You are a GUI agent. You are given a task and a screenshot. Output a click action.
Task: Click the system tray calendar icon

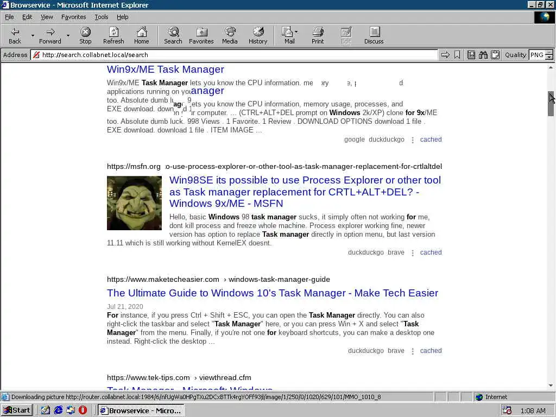507,410
